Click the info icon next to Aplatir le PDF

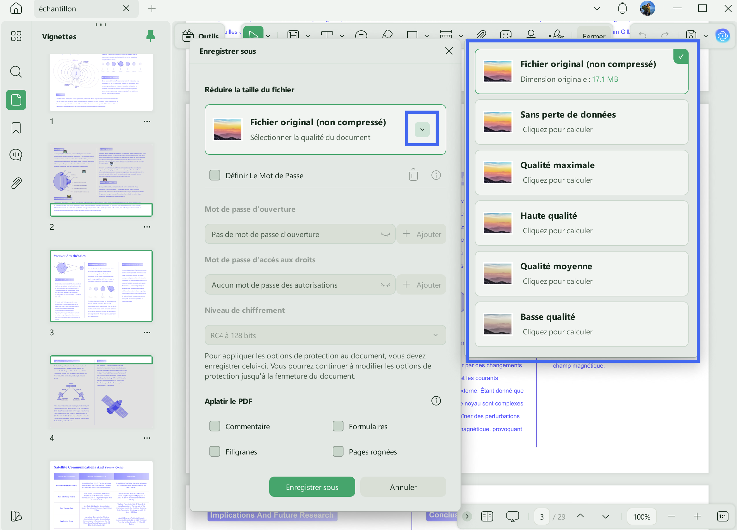click(436, 401)
